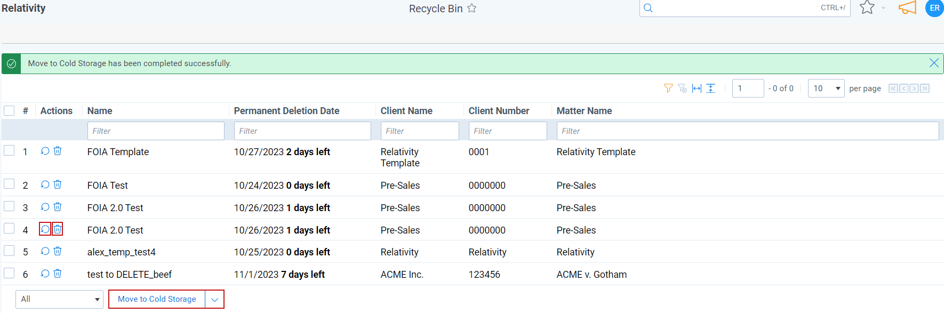This screenshot has height=313, width=944.
Task: Go to previous page of results
Action: pos(904,89)
